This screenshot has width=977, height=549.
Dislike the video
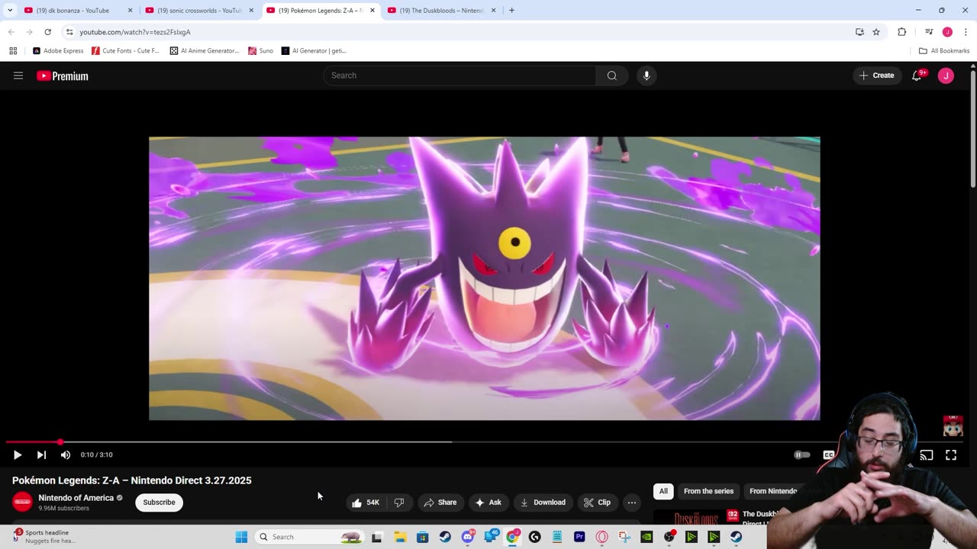click(399, 502)
